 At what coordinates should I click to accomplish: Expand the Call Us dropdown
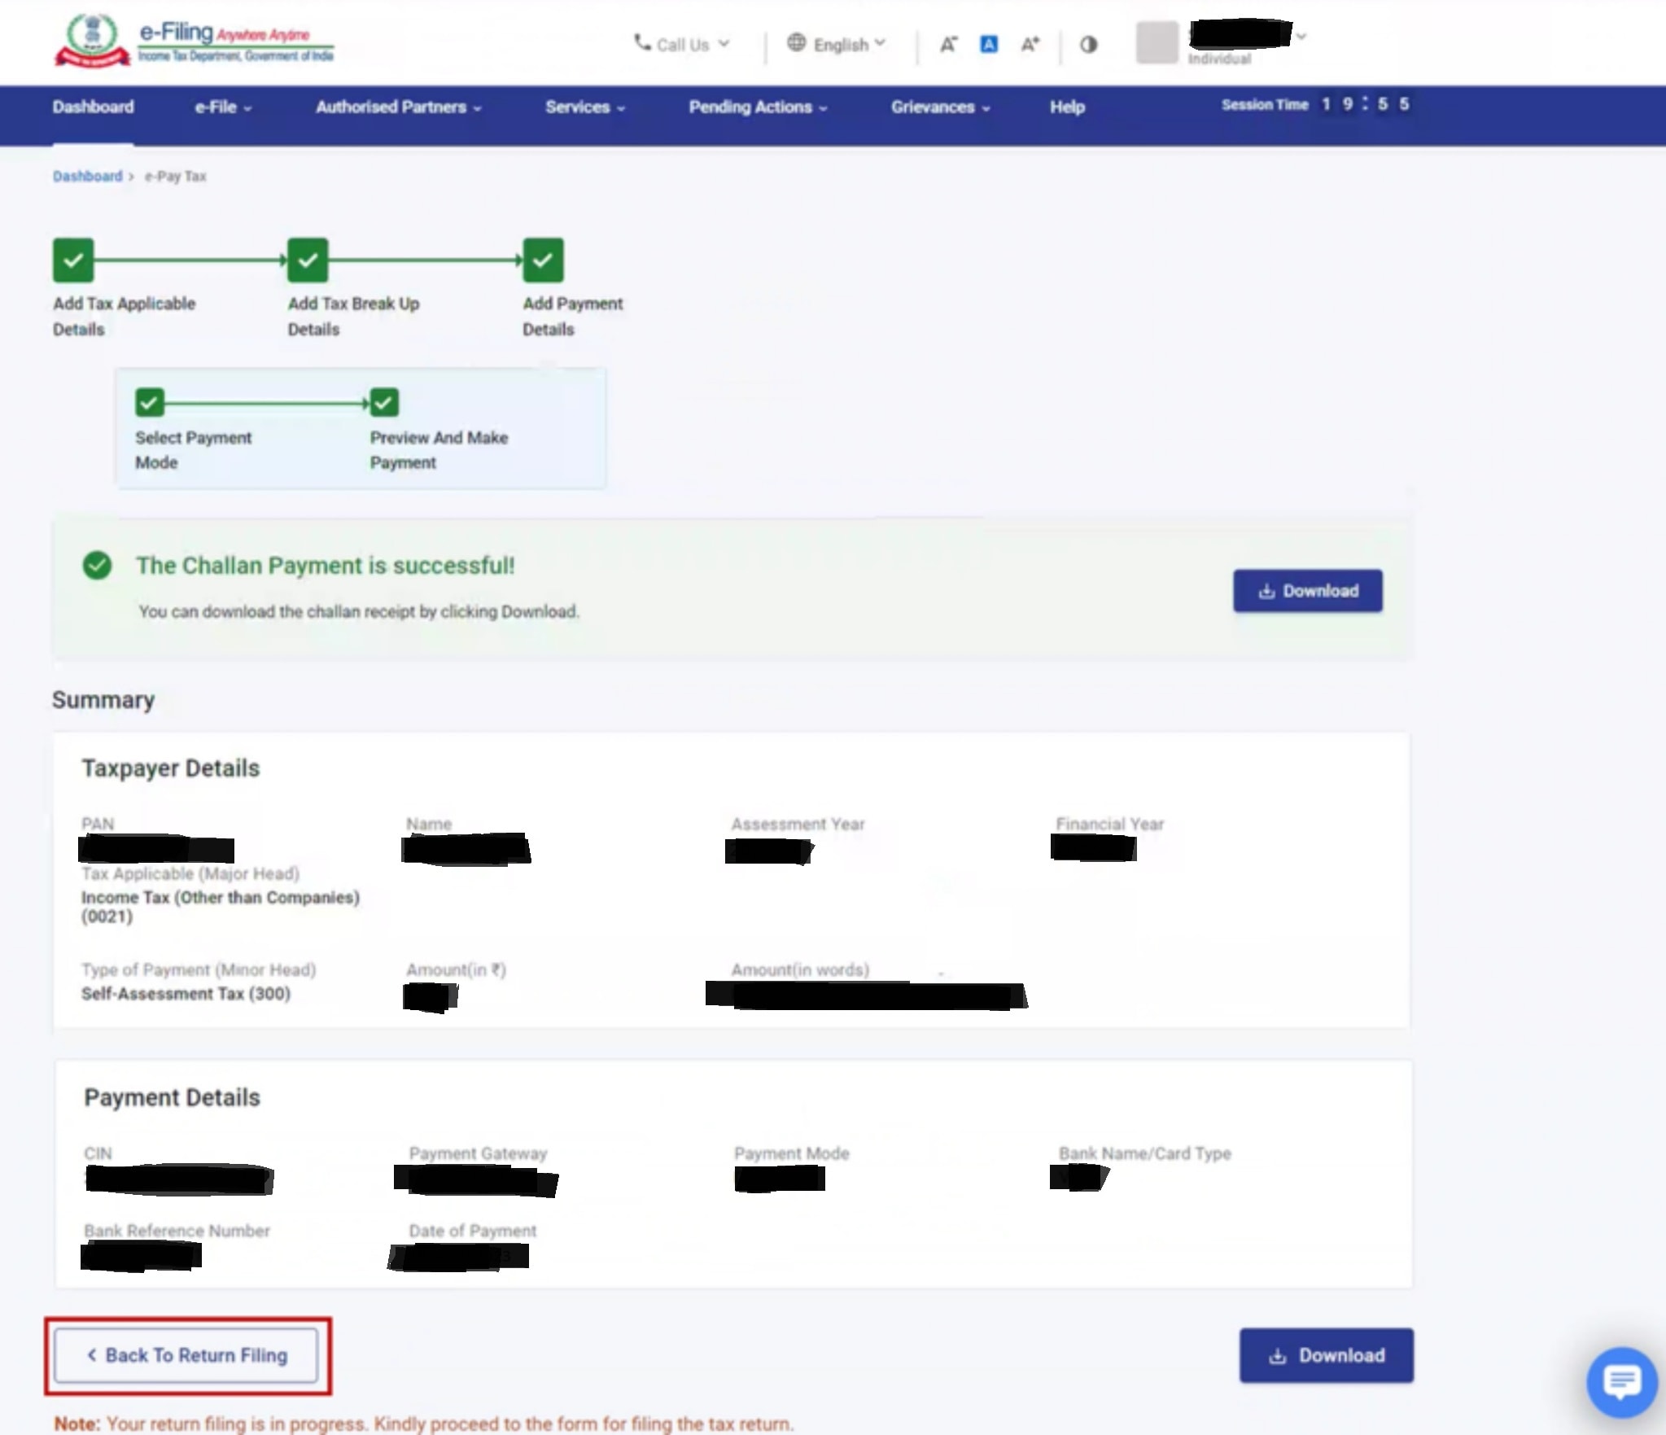(682, 44)
